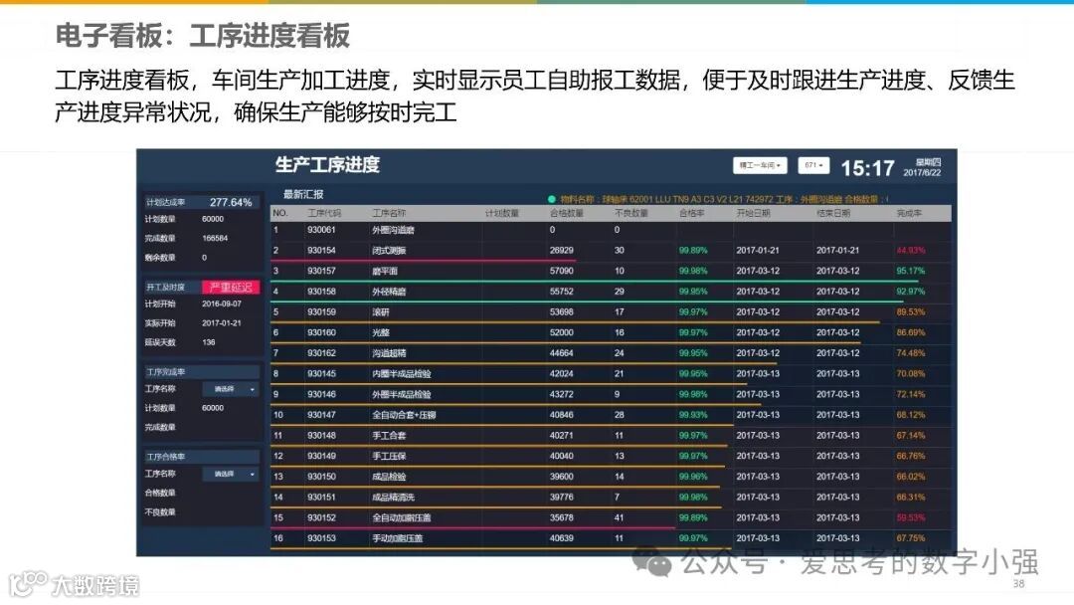The width and height of the screenshot is (1074, 605).
Task: Select process code 930157 cell
Action: (x=321, y=272)
